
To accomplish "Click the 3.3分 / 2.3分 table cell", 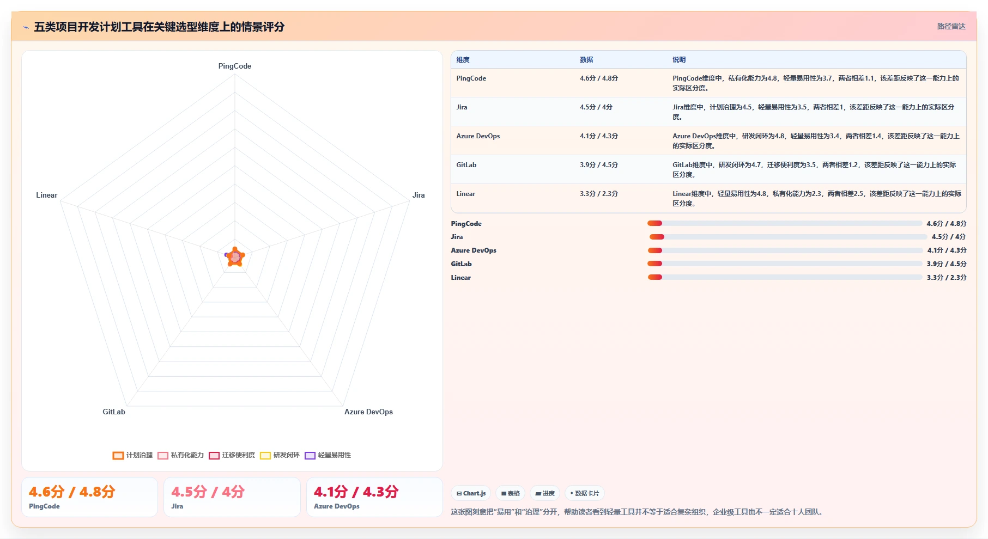I will [x=599, y=194].
